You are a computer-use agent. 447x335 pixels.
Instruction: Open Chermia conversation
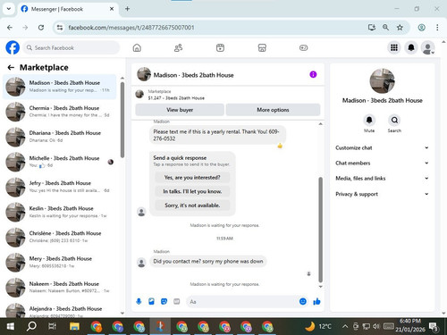pyautogui.click(x=60, y=112)
